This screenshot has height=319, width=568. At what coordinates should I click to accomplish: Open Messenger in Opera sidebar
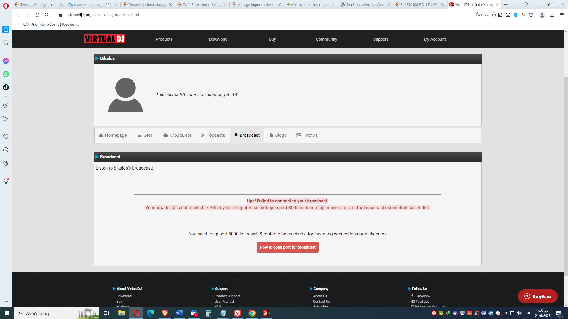click(x=6, y=61)
